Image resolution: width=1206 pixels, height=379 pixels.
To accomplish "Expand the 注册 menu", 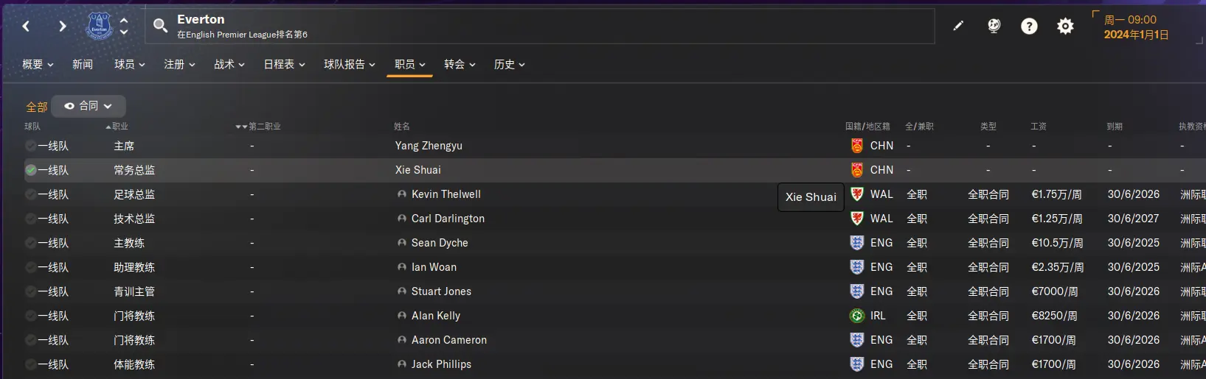I will pyautogui.click(x=179, y=65).
